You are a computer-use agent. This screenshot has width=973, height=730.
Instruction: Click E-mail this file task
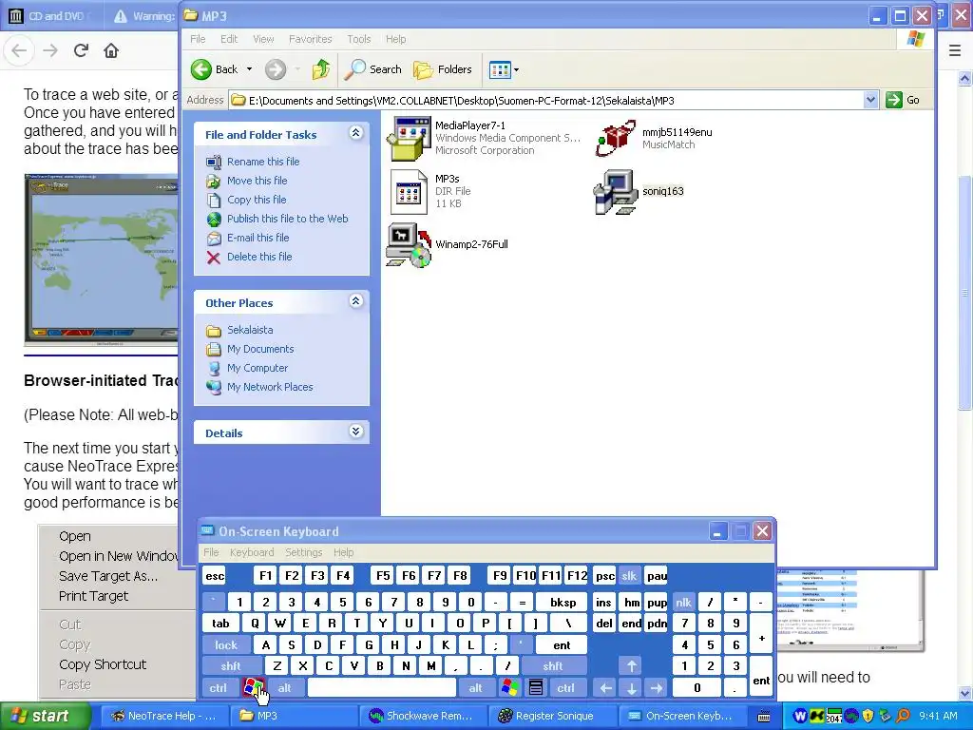pyautogui.click(x=258, y=238)
